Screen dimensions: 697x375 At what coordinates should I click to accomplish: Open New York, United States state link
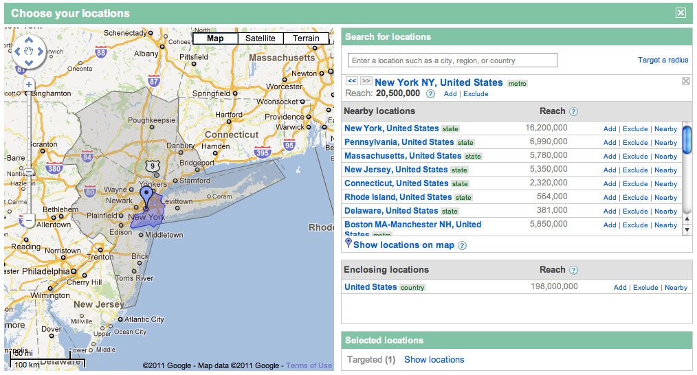[392, 128]
